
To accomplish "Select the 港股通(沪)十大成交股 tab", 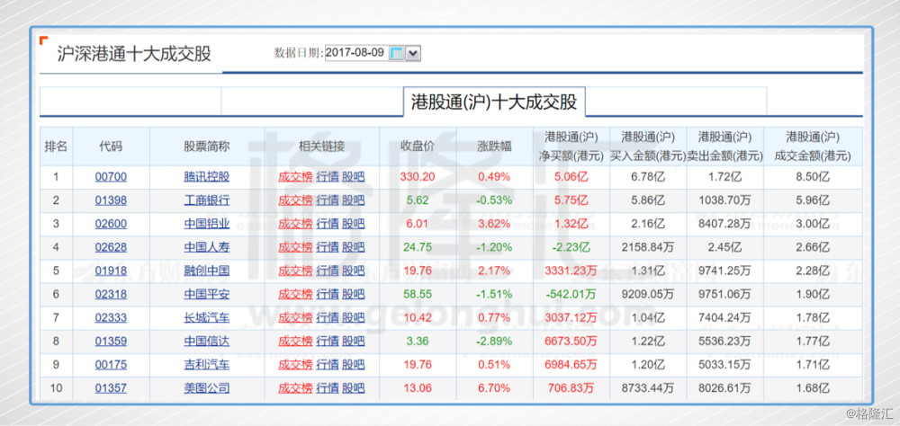I will pyautogui.click(x=493, y=102).
